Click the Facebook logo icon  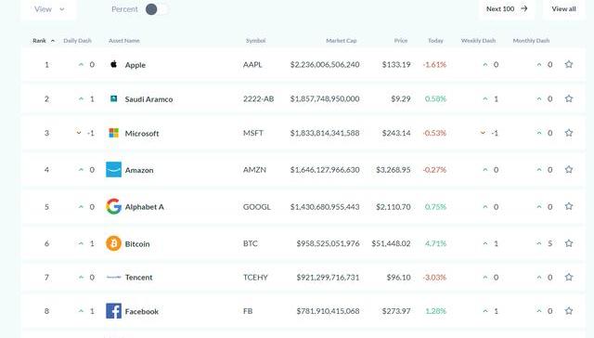coord(113,311)
